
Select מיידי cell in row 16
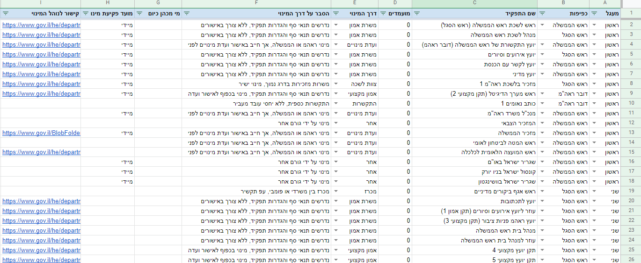(108, 162)
